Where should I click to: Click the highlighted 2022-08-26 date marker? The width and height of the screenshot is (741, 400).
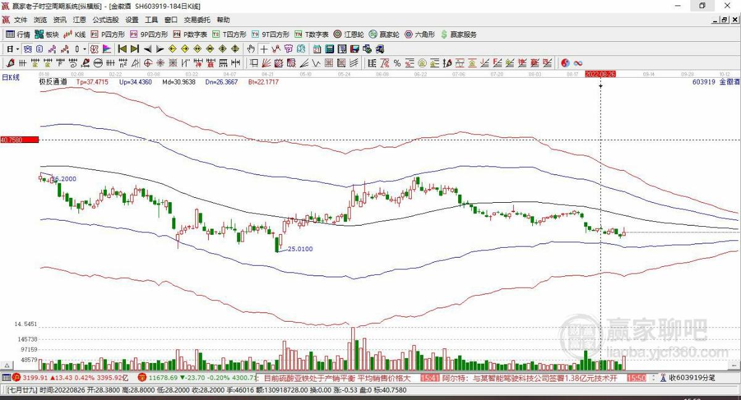tap(600, 73)
